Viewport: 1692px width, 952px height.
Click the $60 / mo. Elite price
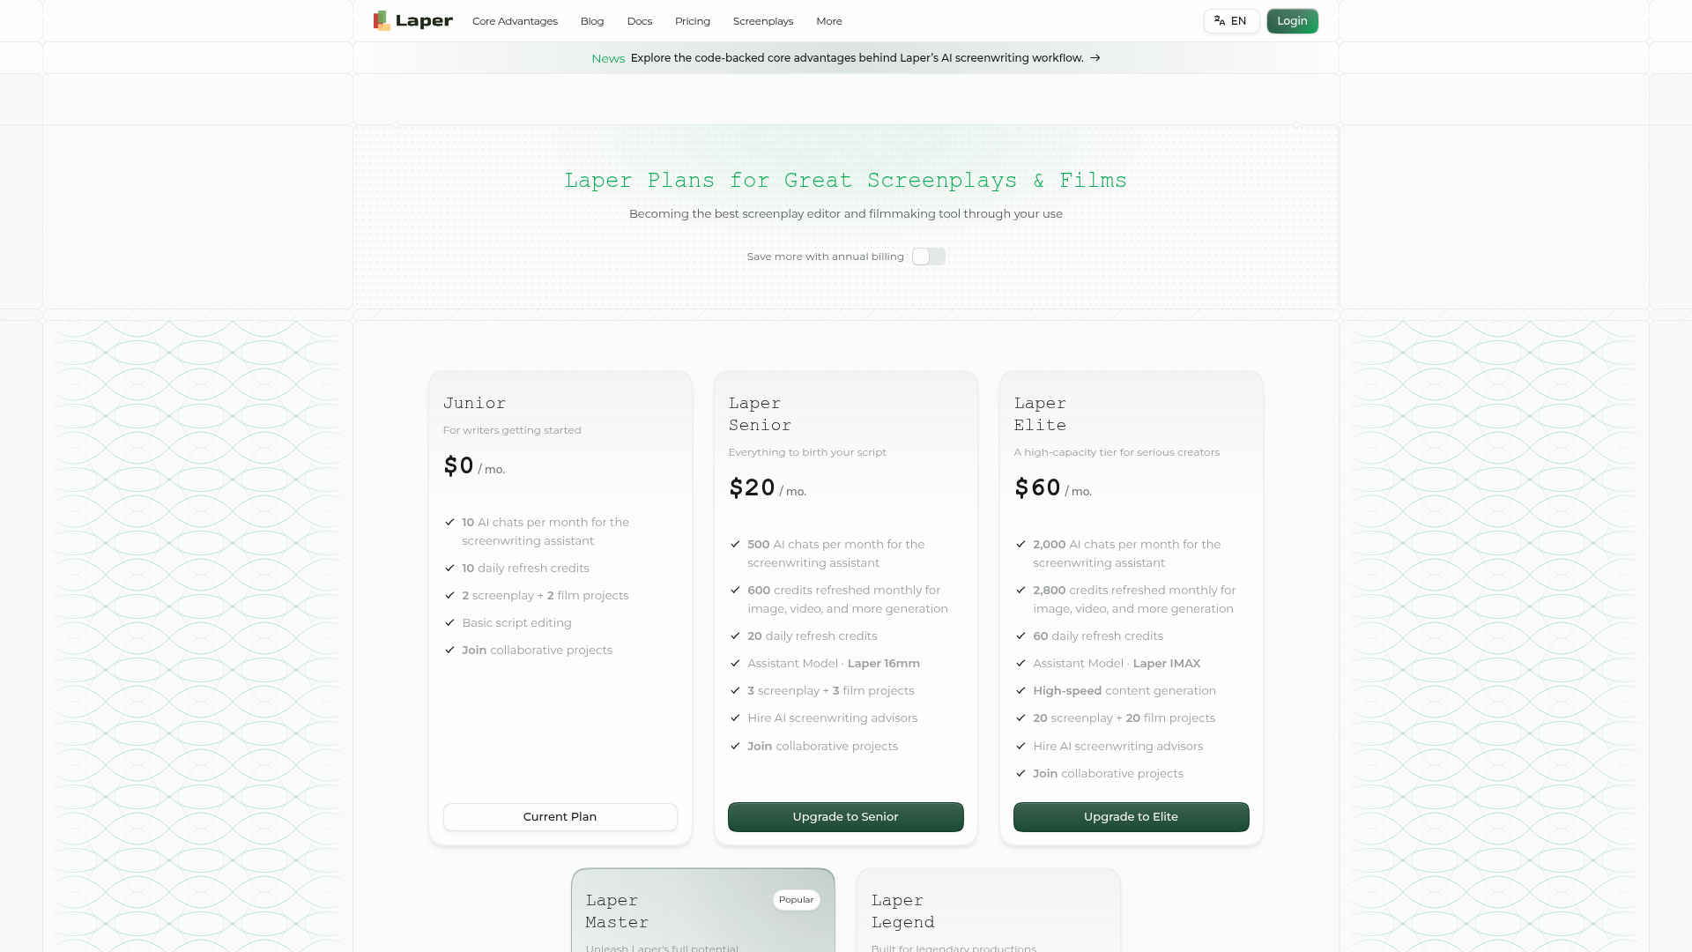pos(1053,488)
